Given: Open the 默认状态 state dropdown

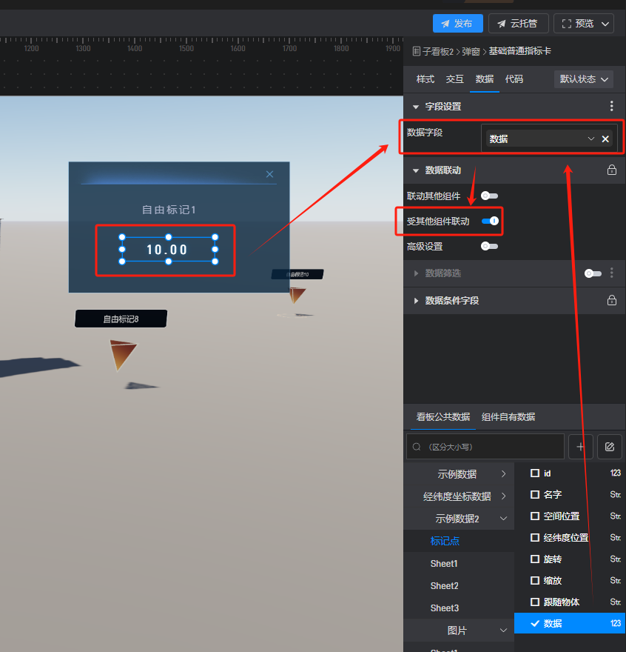Looking at the screenshot, I should point(584,79).
